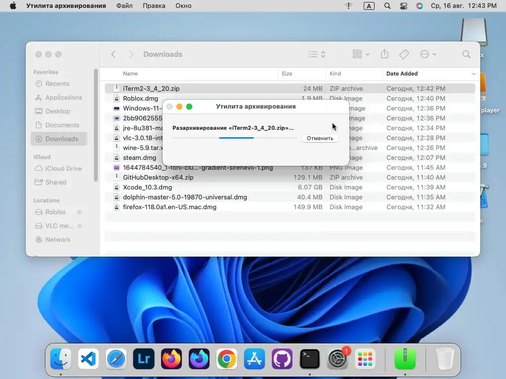
Task: Sort files by the Size column
Action: pos(287,74)
